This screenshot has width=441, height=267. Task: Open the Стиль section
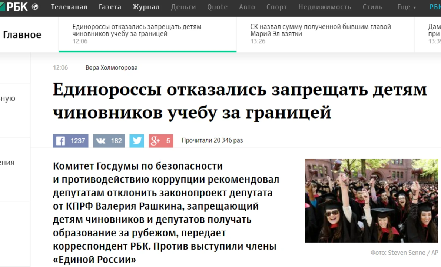tap(372, 7)
